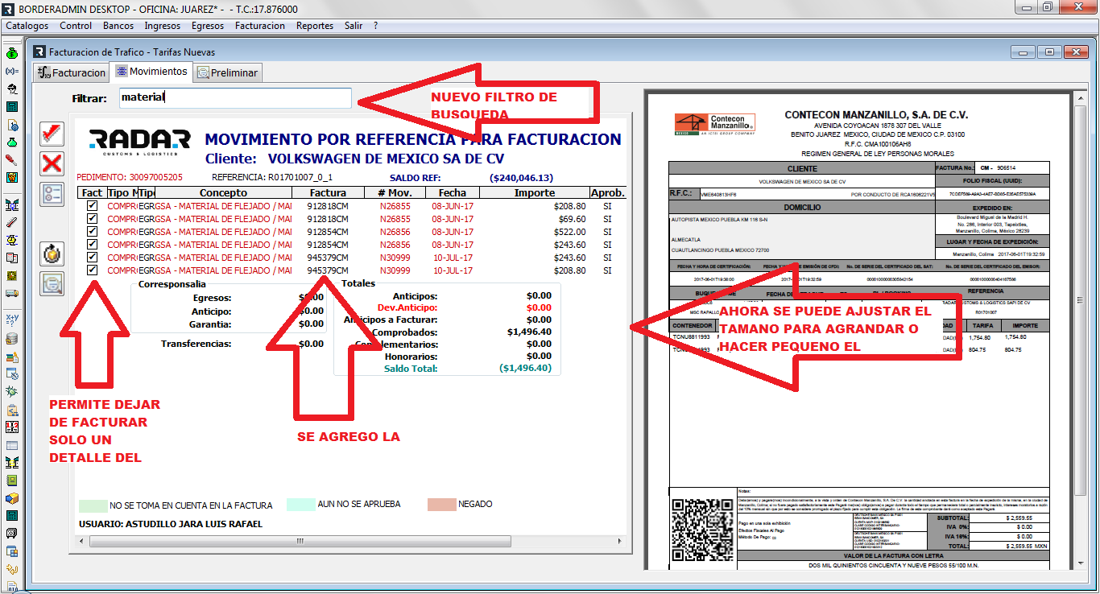Viewport: 1100px width, 594px height.
Task: Click the x+y formula sidebar icon
Action: [12, 320]
